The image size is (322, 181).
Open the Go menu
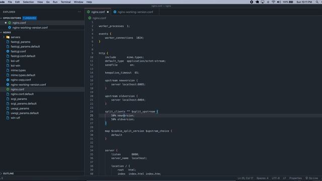coord(48,2)
